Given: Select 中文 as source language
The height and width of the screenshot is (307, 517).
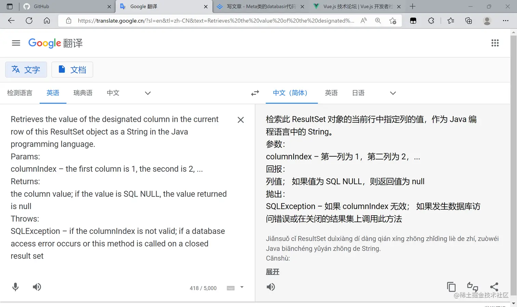Looking at the screenshot, I should [113, 93].
